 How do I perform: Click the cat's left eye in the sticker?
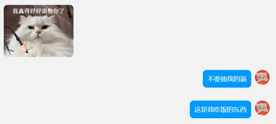tap(31, 28)
